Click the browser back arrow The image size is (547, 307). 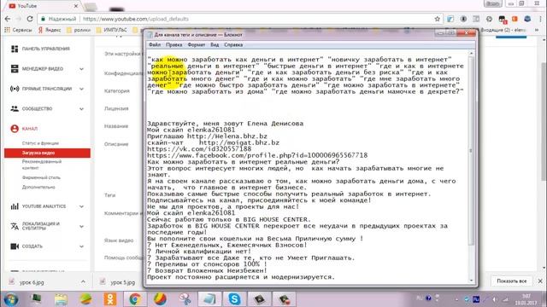8,19
